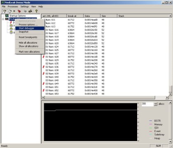Click red breakpoint marker on Num: 636 row

pos(44,67)
